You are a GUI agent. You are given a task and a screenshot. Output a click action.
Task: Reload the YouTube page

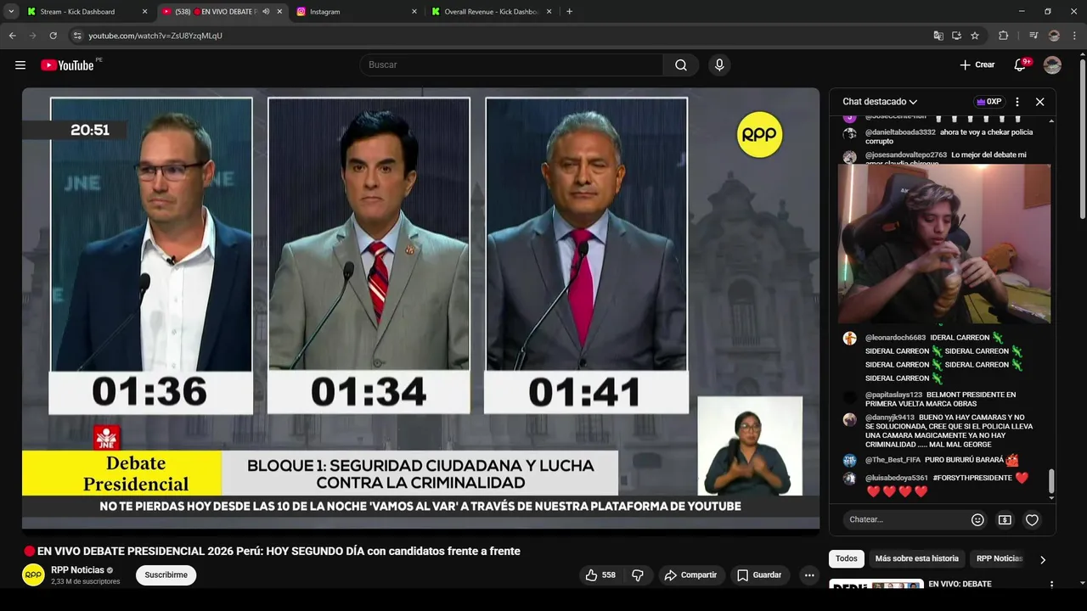pyautogui.click(x=53, y=36)
